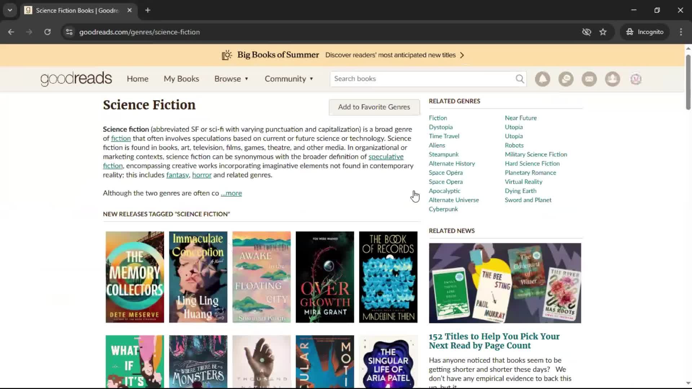This screenshot has height=389, width=692.
Task: Open the Near Future genre
Action: (520, 118)
